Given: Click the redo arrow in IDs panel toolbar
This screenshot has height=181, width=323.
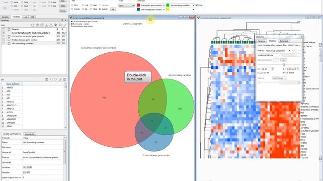Looking at the screenshot, I should tap(56, 79).
